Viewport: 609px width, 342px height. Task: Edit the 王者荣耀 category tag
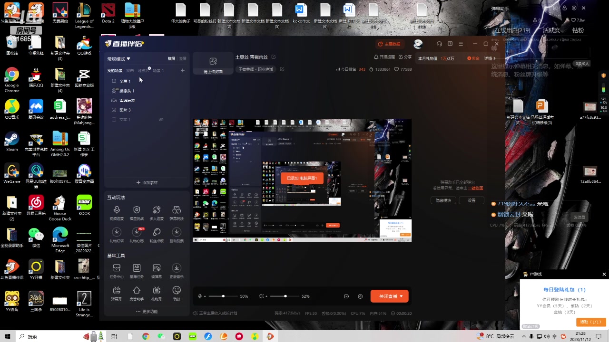(x=282, y=69)
